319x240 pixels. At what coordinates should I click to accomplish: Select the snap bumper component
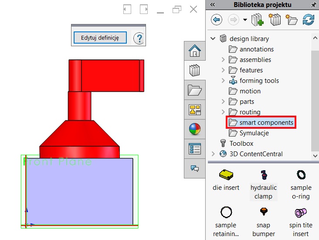point(264,222)
